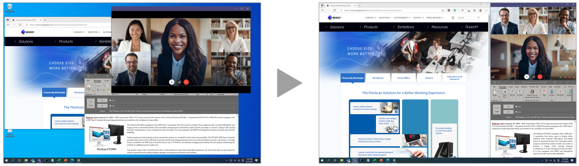Open the CONTACT link in the EIZO header

tap(418, 18)
